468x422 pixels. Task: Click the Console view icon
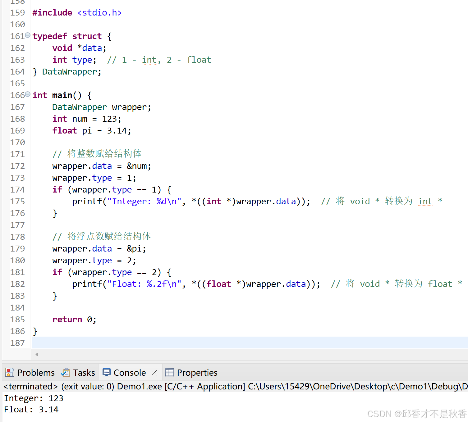click(107, 372)
